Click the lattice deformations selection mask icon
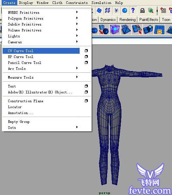 (x=107, y=10)
